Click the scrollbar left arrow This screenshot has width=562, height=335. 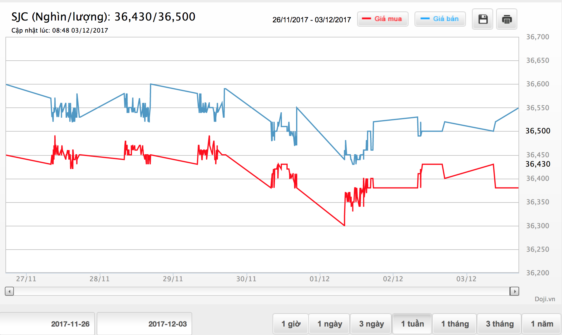9,291
